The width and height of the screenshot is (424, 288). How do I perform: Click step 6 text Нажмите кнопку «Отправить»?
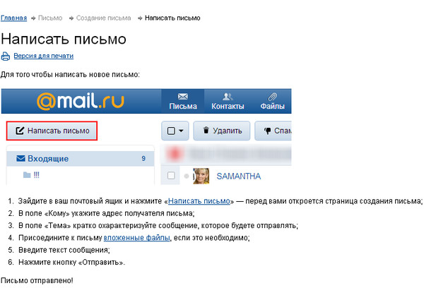click(71, 262)
